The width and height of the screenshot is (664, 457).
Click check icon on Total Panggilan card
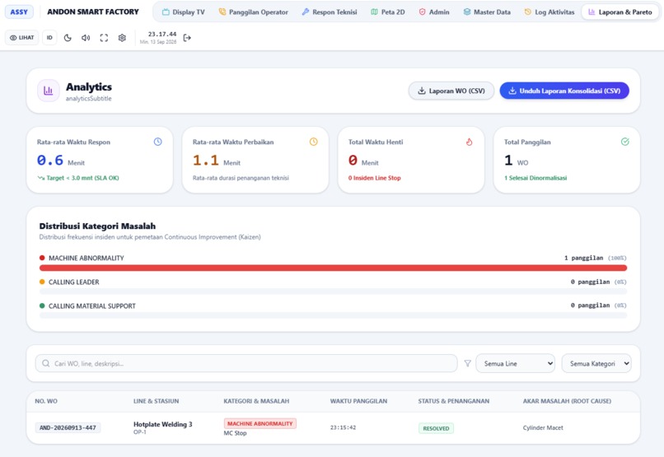tap(625, 142)
